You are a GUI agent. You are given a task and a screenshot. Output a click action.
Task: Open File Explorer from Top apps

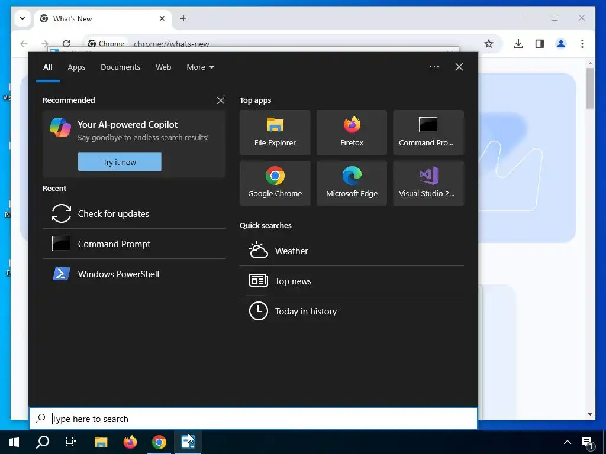point(275,132)
